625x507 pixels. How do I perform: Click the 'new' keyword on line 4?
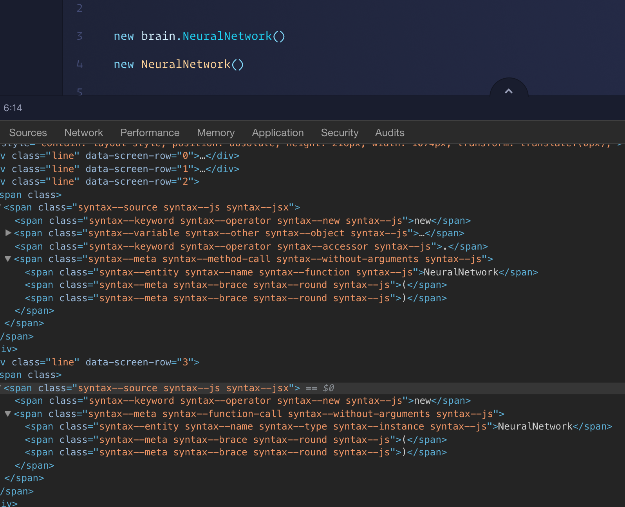click(x=124, y=64)
